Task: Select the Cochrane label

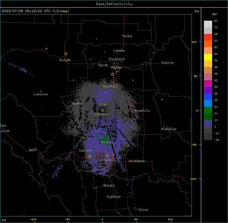Action: pos(85,150)
